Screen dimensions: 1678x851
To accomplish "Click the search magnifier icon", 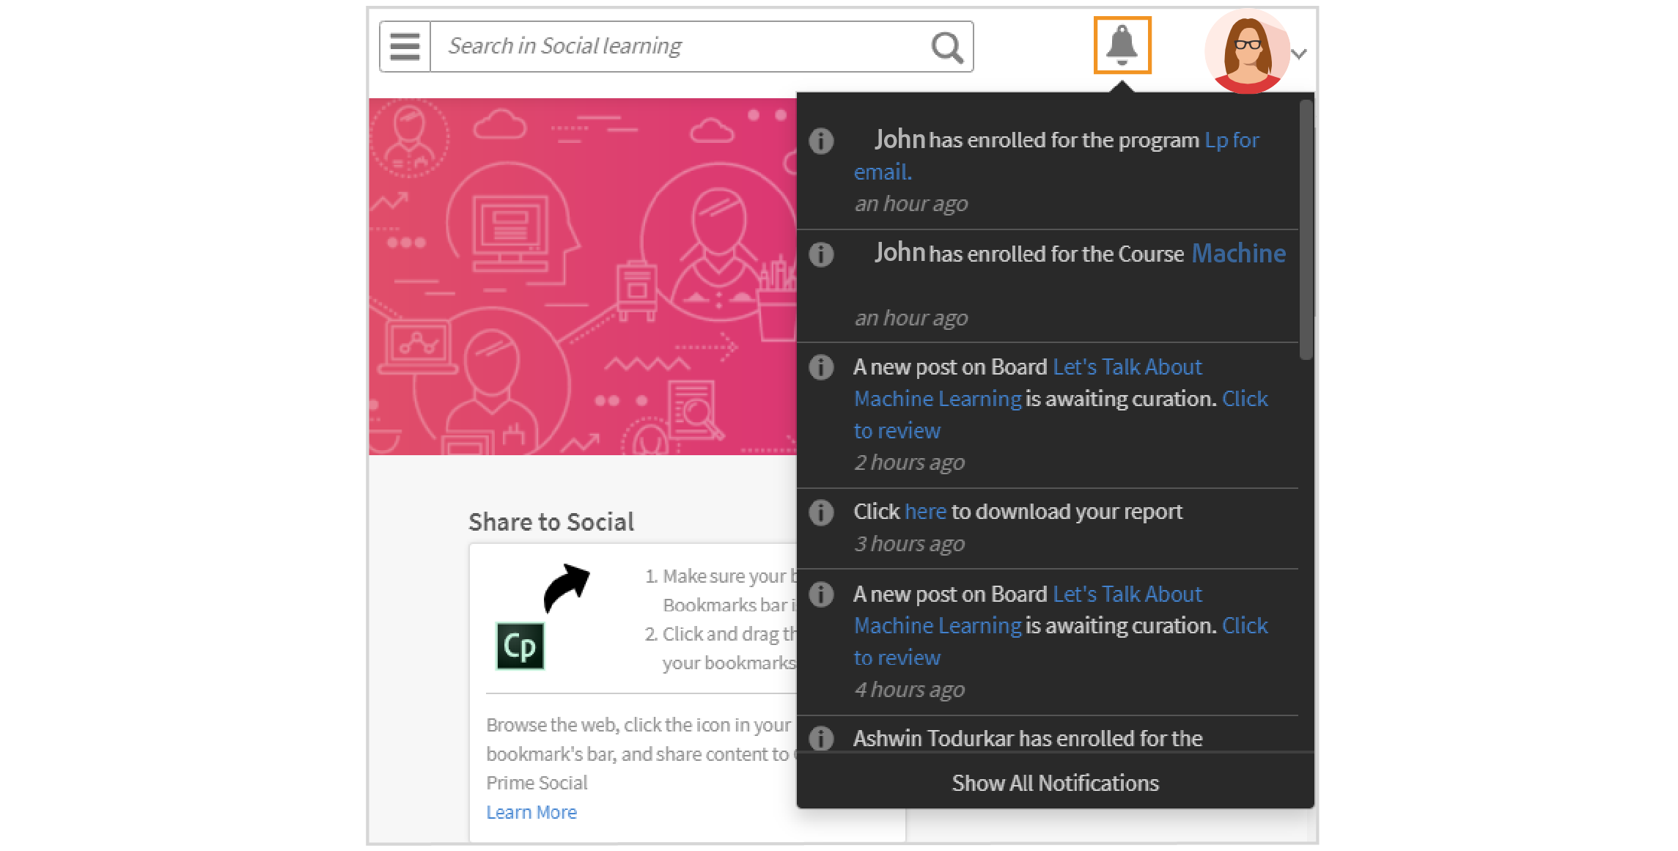I will click(946, 48).
